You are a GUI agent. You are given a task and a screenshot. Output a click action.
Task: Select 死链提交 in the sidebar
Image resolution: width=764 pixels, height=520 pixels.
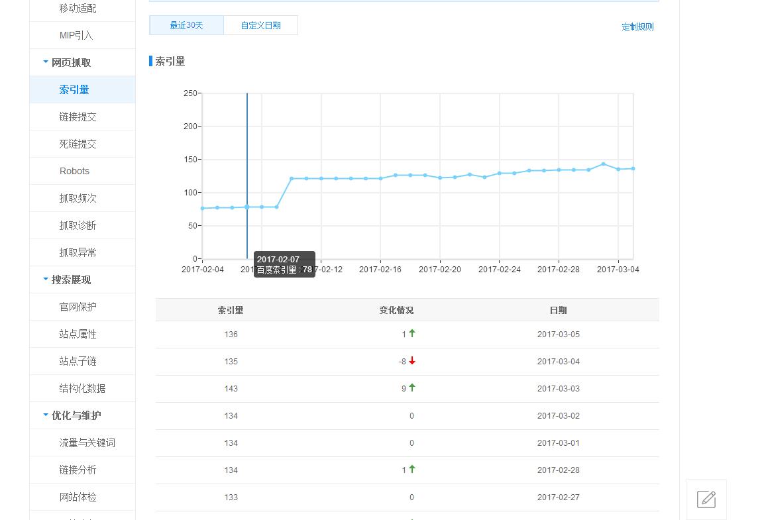78,144
